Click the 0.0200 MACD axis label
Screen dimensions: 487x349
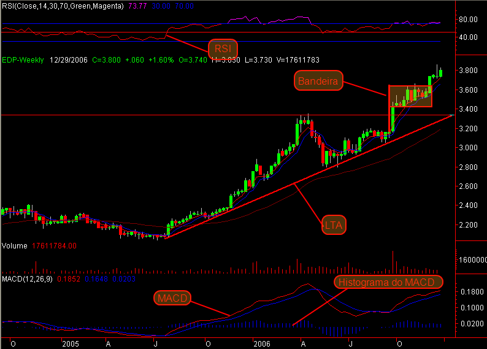click(x=472, y=324)
